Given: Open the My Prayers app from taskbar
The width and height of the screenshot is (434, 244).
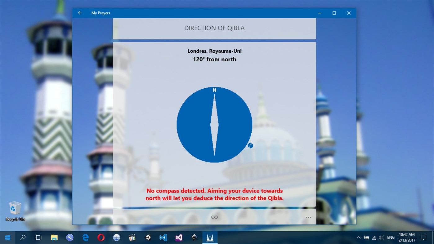Looking at the screenshot, I should pos(210,237).
